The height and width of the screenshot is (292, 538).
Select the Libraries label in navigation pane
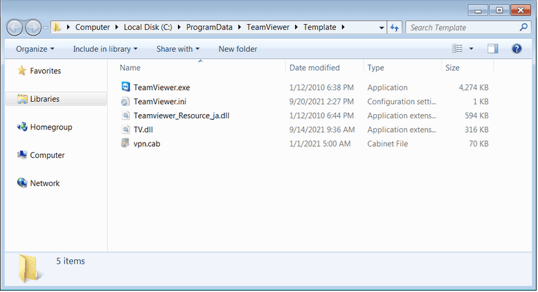pos(44,99)
